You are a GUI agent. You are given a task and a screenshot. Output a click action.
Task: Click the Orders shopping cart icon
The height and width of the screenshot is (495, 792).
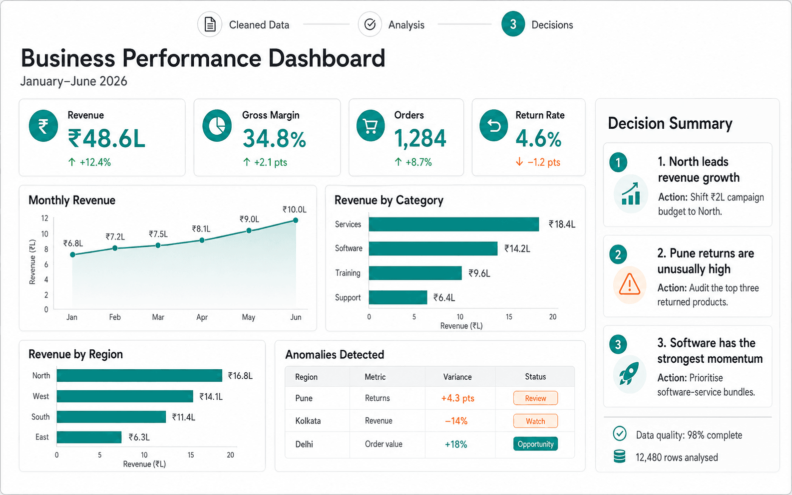click(x=371, y=126)
